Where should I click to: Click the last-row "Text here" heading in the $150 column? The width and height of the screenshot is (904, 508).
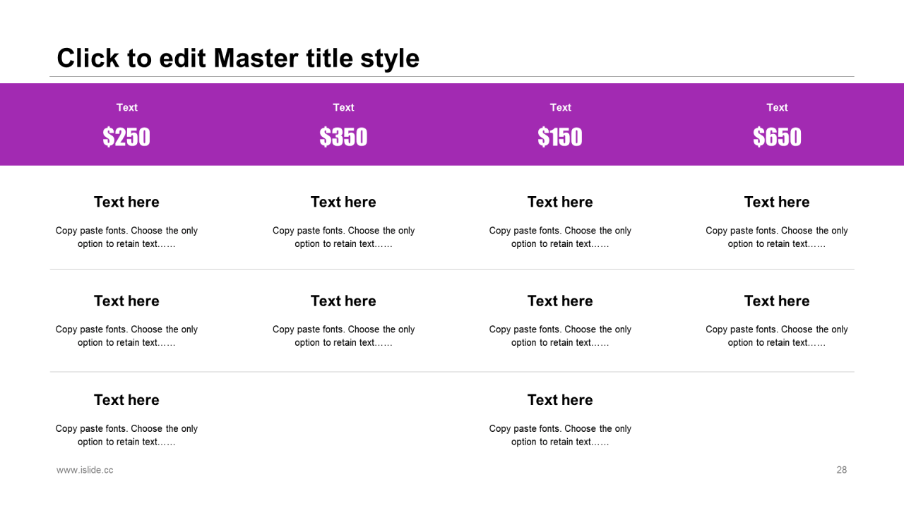click(x=560, y=400)
